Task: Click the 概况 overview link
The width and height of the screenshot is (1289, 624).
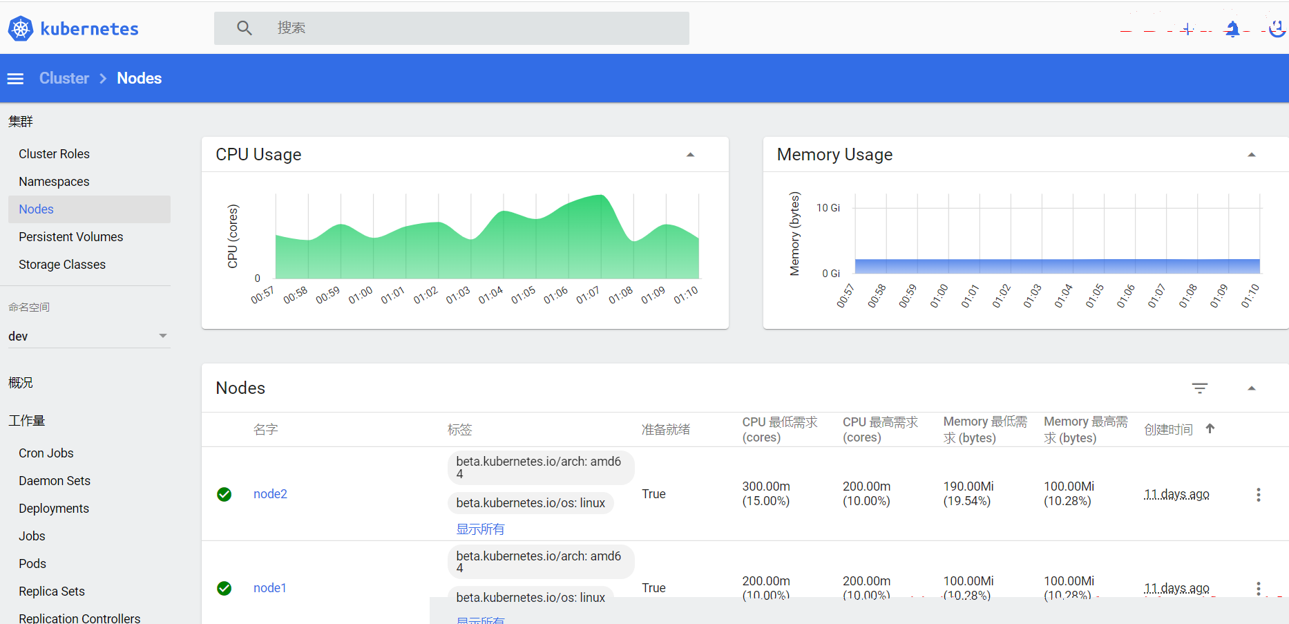Action: tap(21, 383)
